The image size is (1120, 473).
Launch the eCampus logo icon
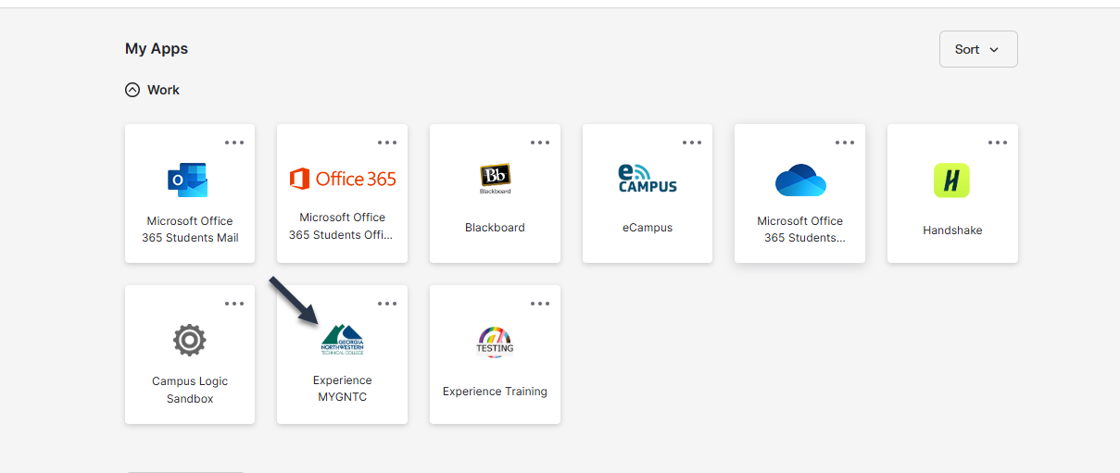[648, 179]
